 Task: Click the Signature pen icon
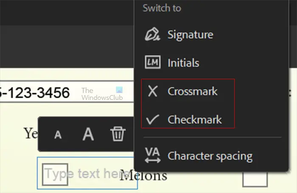point(152,34)
